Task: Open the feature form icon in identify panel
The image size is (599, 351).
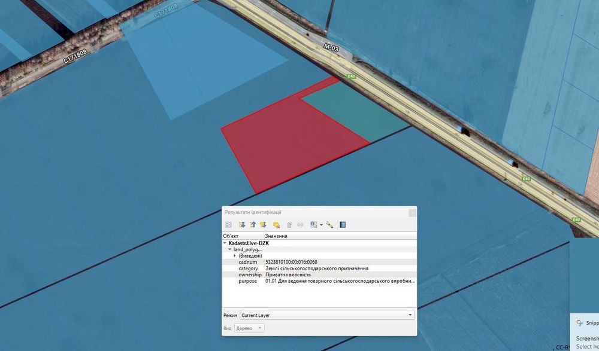Action: pos(228,225)
